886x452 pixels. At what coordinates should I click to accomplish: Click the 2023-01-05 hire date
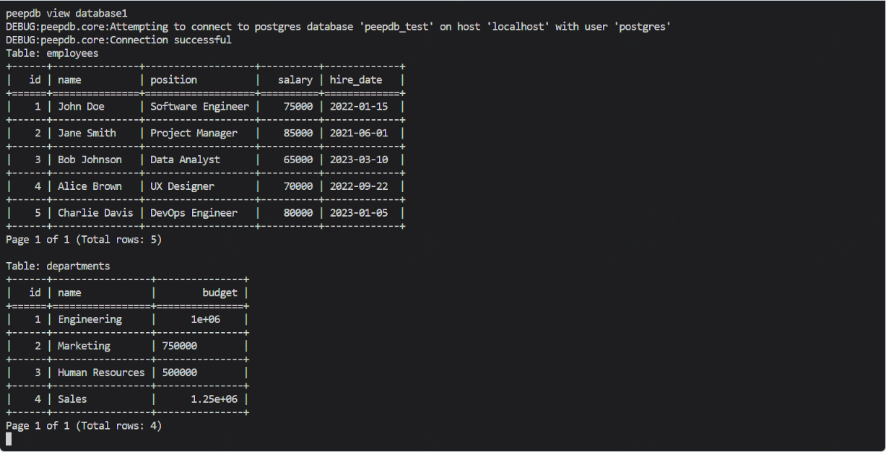pos(359,213)
